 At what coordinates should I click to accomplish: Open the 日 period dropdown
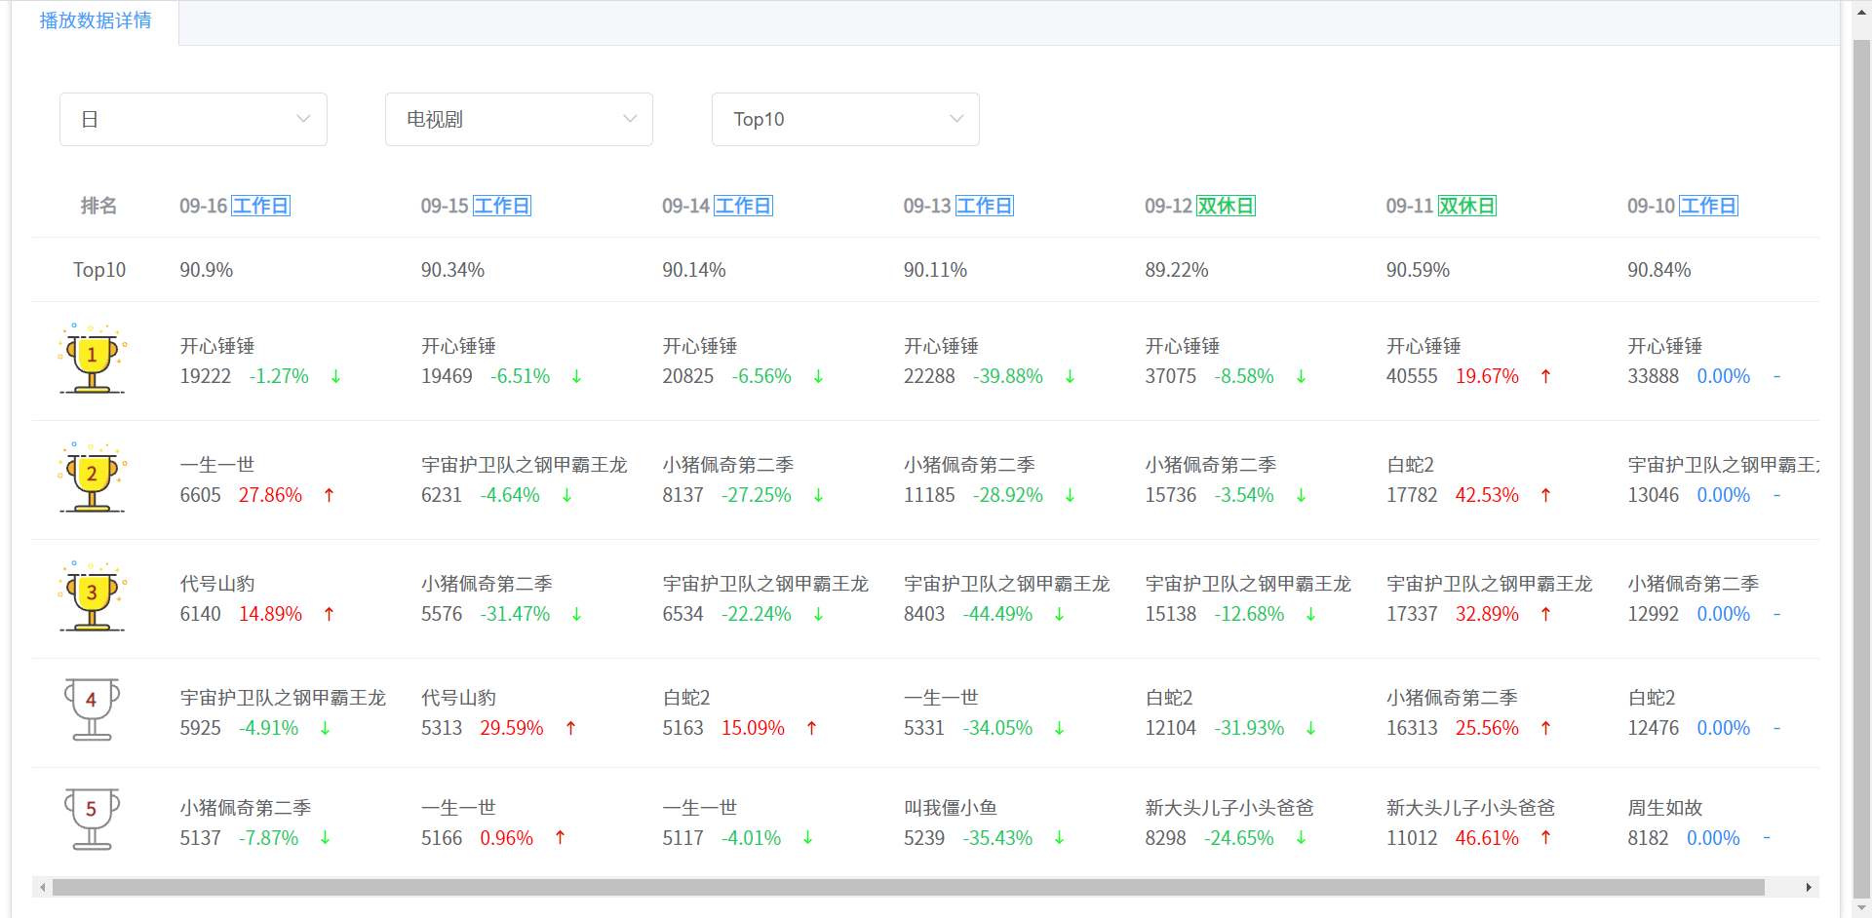(x=193, y=119)
